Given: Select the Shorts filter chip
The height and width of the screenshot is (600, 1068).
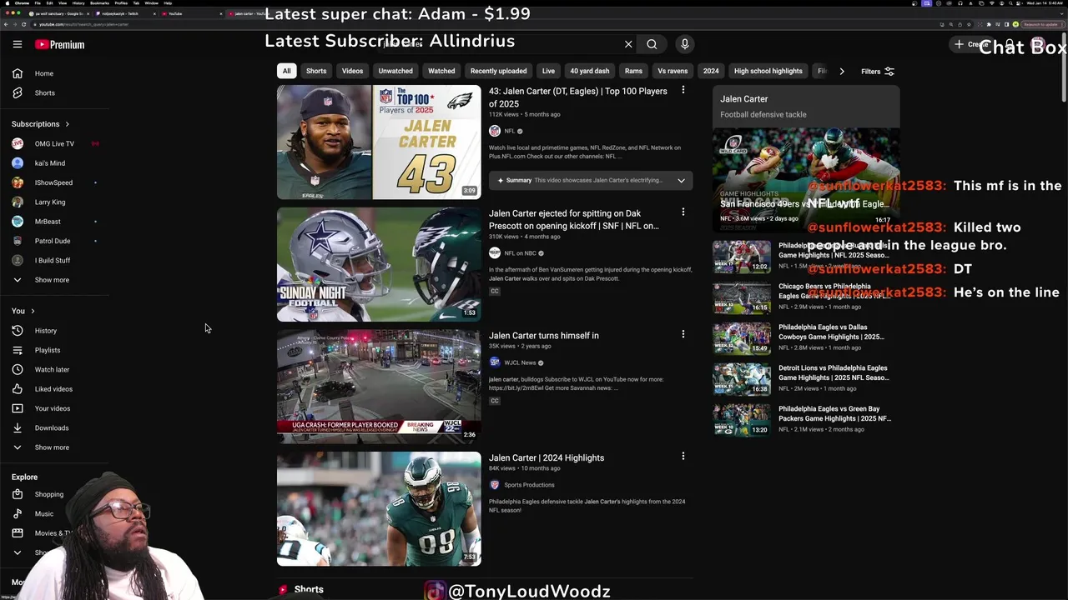Looking at the screenshot, I should point(316,72).
